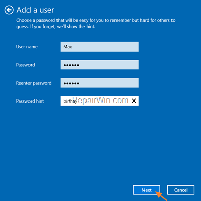Screen dimensions: 201x201
Task: Click the Next button
Action: click(x=147, y=190)
